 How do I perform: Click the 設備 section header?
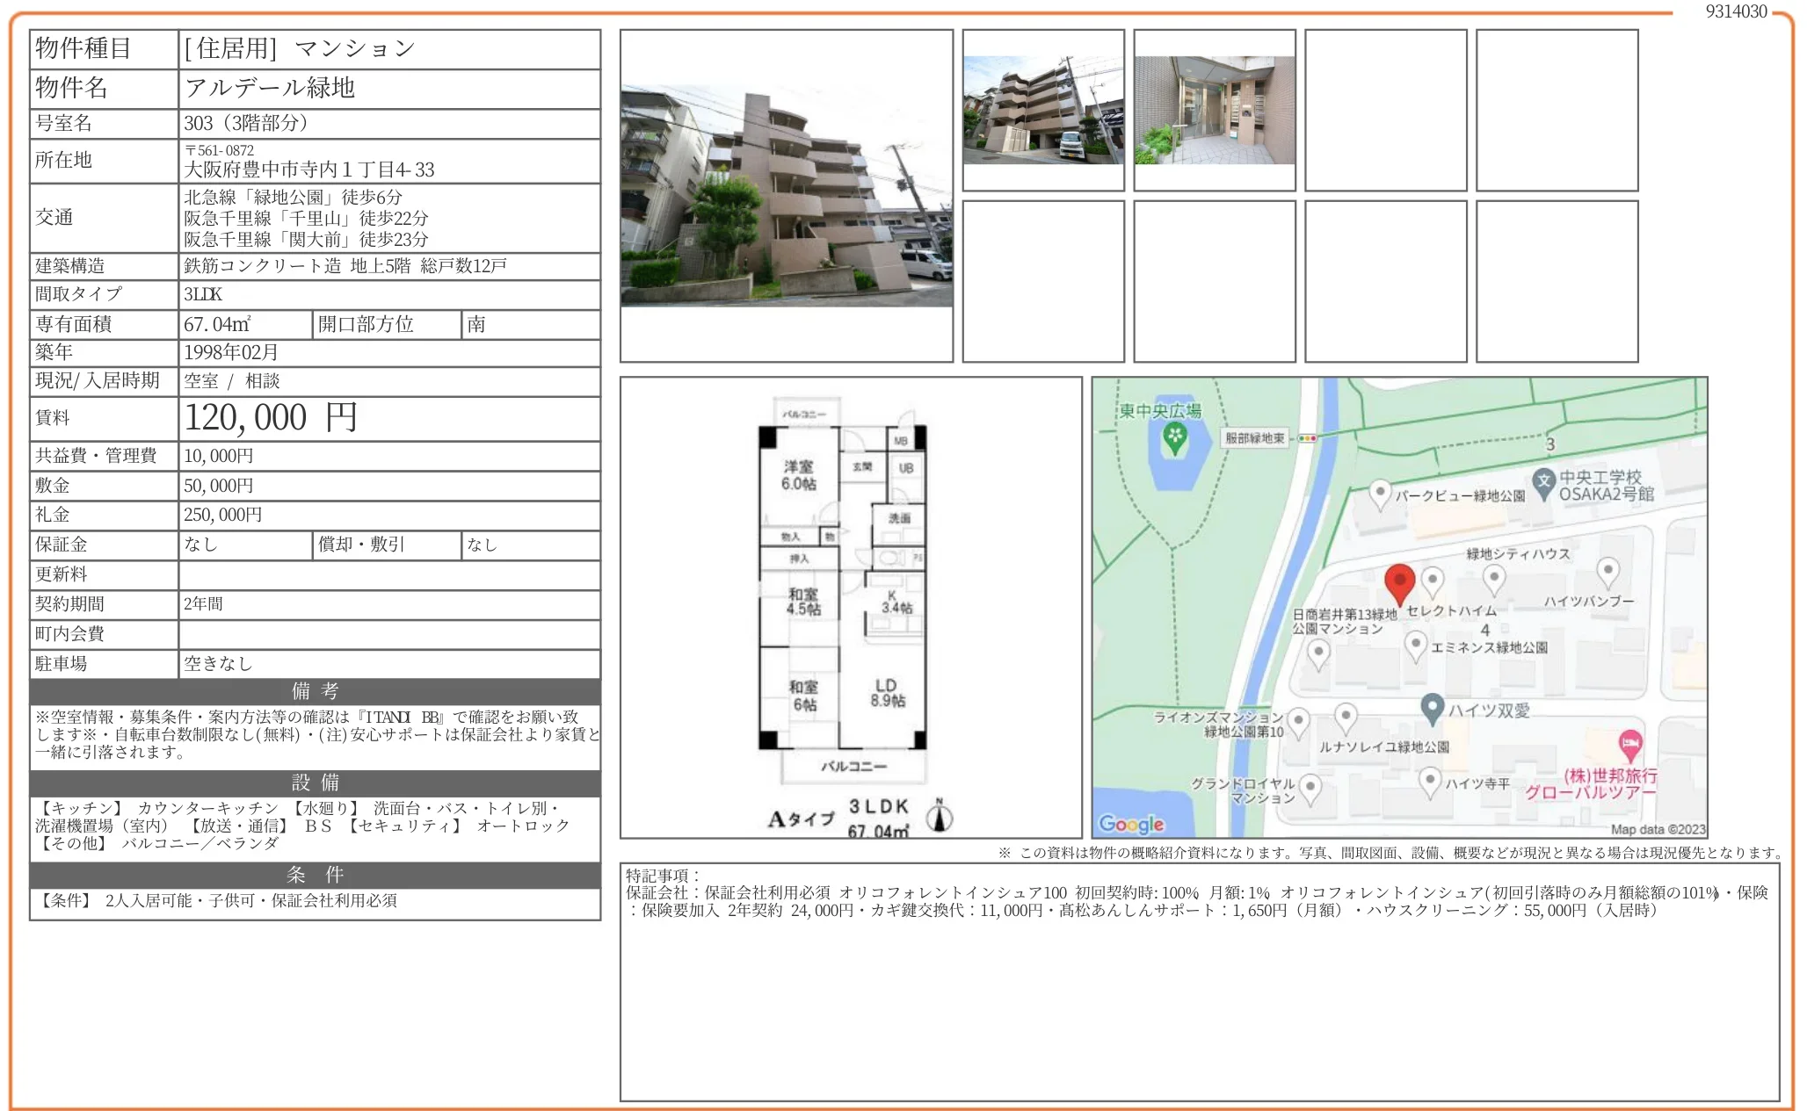pyautogui.click(x=314, y=783)
